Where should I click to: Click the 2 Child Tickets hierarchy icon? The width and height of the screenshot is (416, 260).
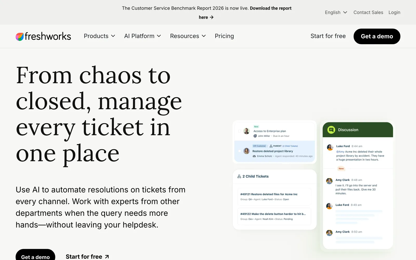tap(239, 176)
